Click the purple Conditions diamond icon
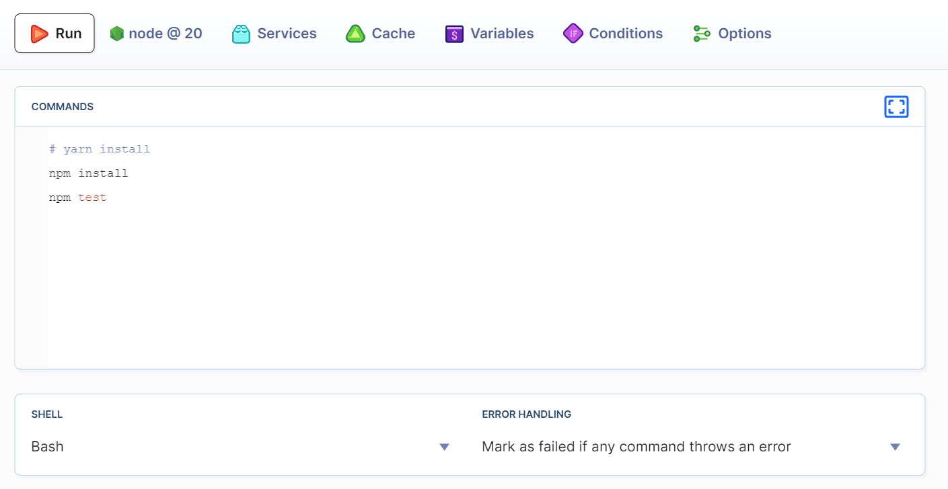 click(x=573, y=34)
